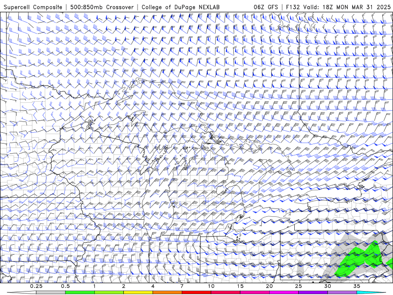Screen dimensions: 393x295
Task: Click the bright green legend segment
Action: [80, 293]
